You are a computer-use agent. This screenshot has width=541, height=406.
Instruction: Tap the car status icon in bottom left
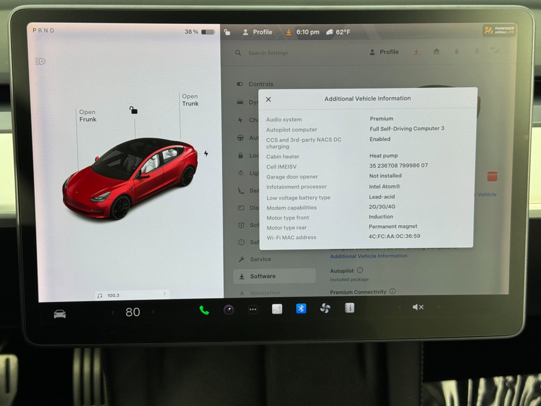pyautogui.click(x=60, y=313)
